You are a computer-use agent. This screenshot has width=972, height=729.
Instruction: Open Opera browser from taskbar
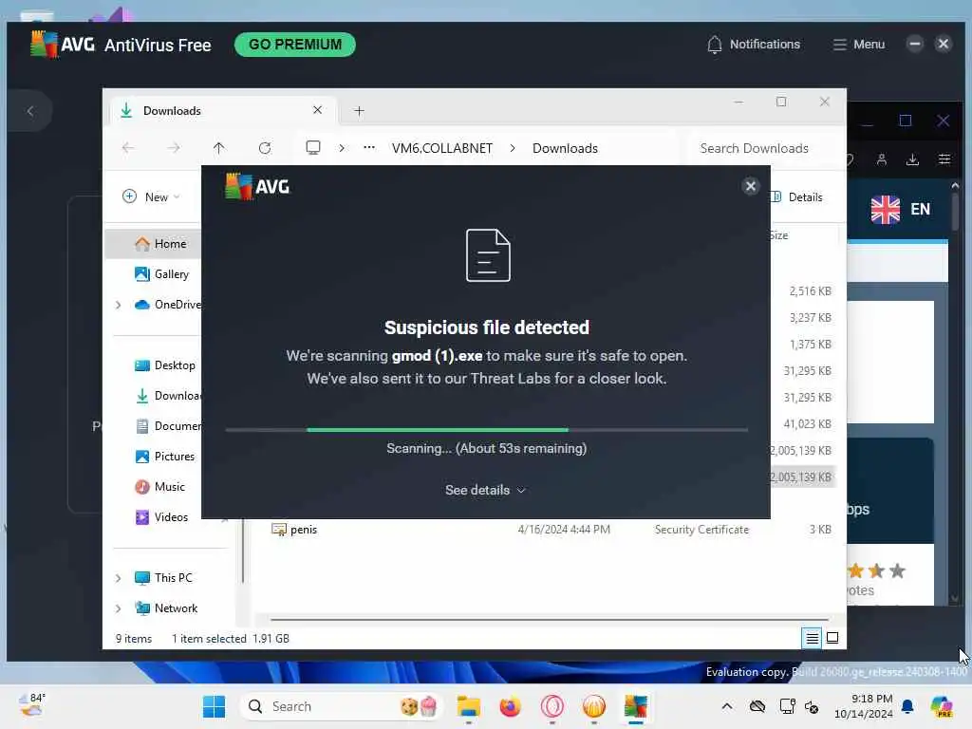[x=551, y=706]
